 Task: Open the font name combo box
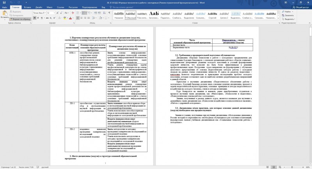[40, 13]
